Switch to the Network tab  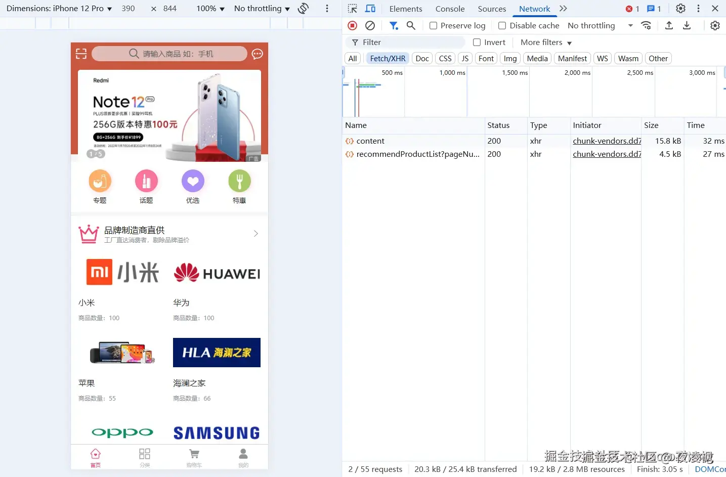[x=534, y=9]
